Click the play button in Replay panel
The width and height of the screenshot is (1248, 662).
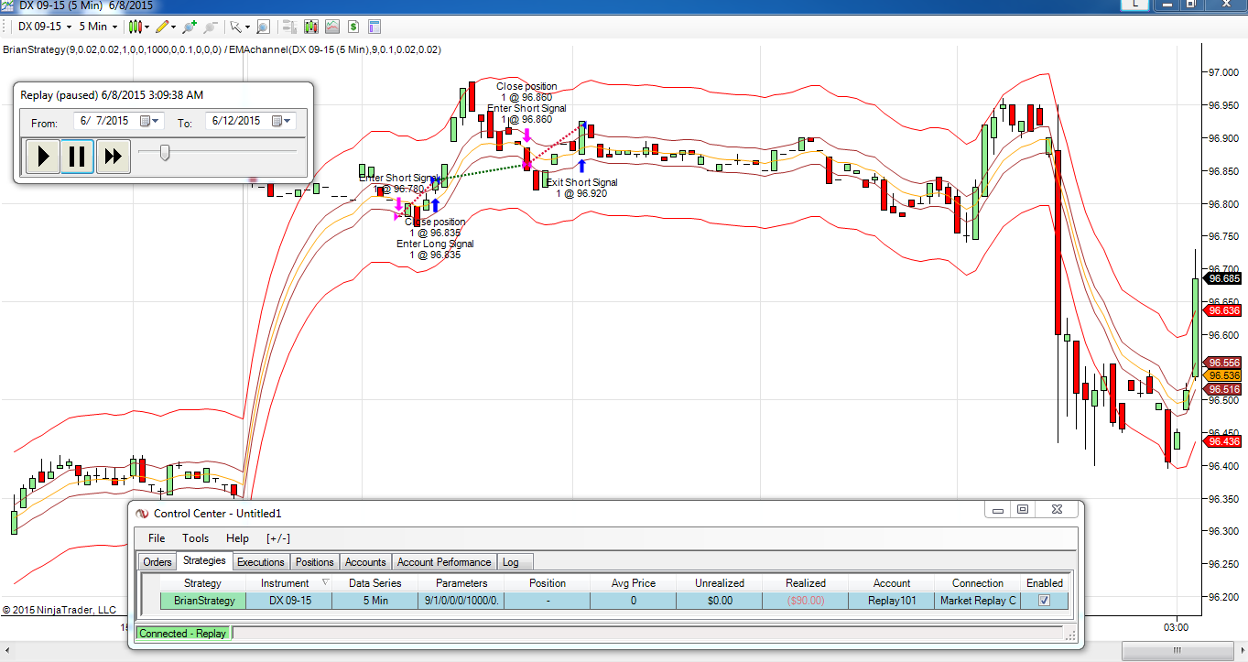coord(42,156)
